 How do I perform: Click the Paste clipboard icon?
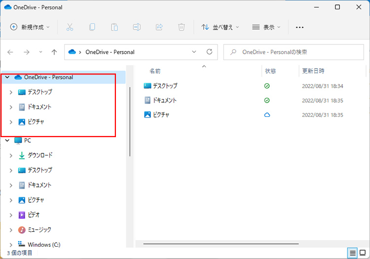[x=114, y=27]
